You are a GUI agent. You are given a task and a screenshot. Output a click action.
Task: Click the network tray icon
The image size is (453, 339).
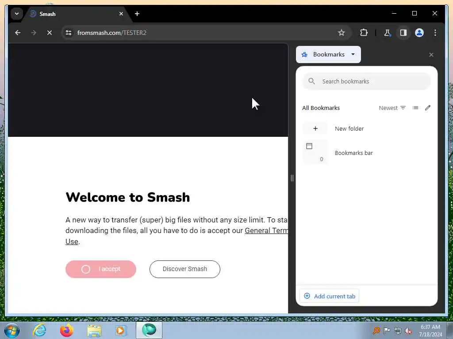[398, 331]
